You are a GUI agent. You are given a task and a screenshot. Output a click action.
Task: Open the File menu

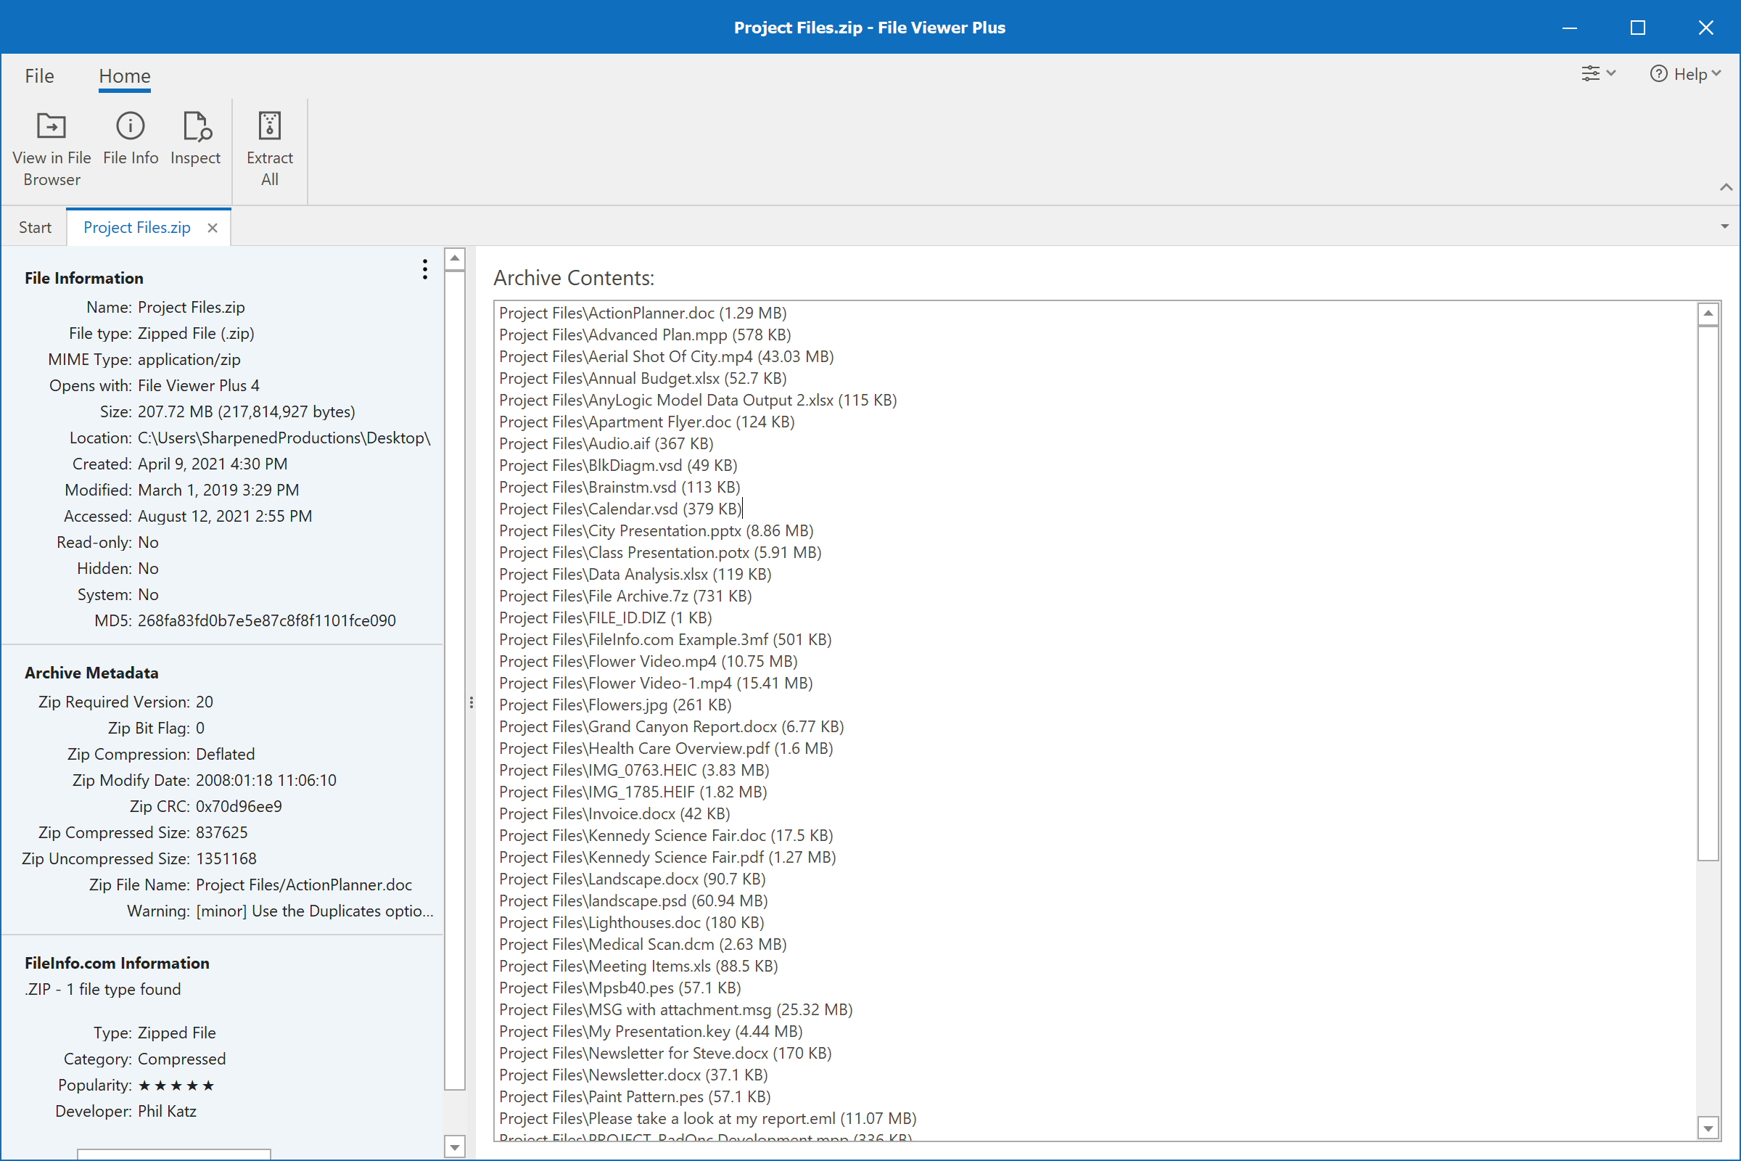point(38,75)
